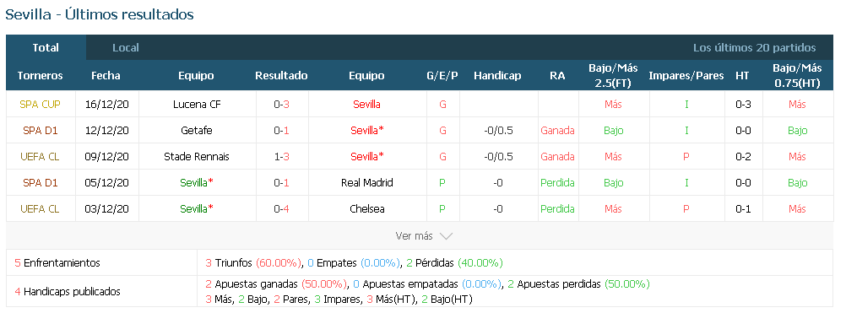The width and height of the screenshot is (846, 313).
Task: Expand the Ver más chevron arrow
Action: (x=446, y=236)
